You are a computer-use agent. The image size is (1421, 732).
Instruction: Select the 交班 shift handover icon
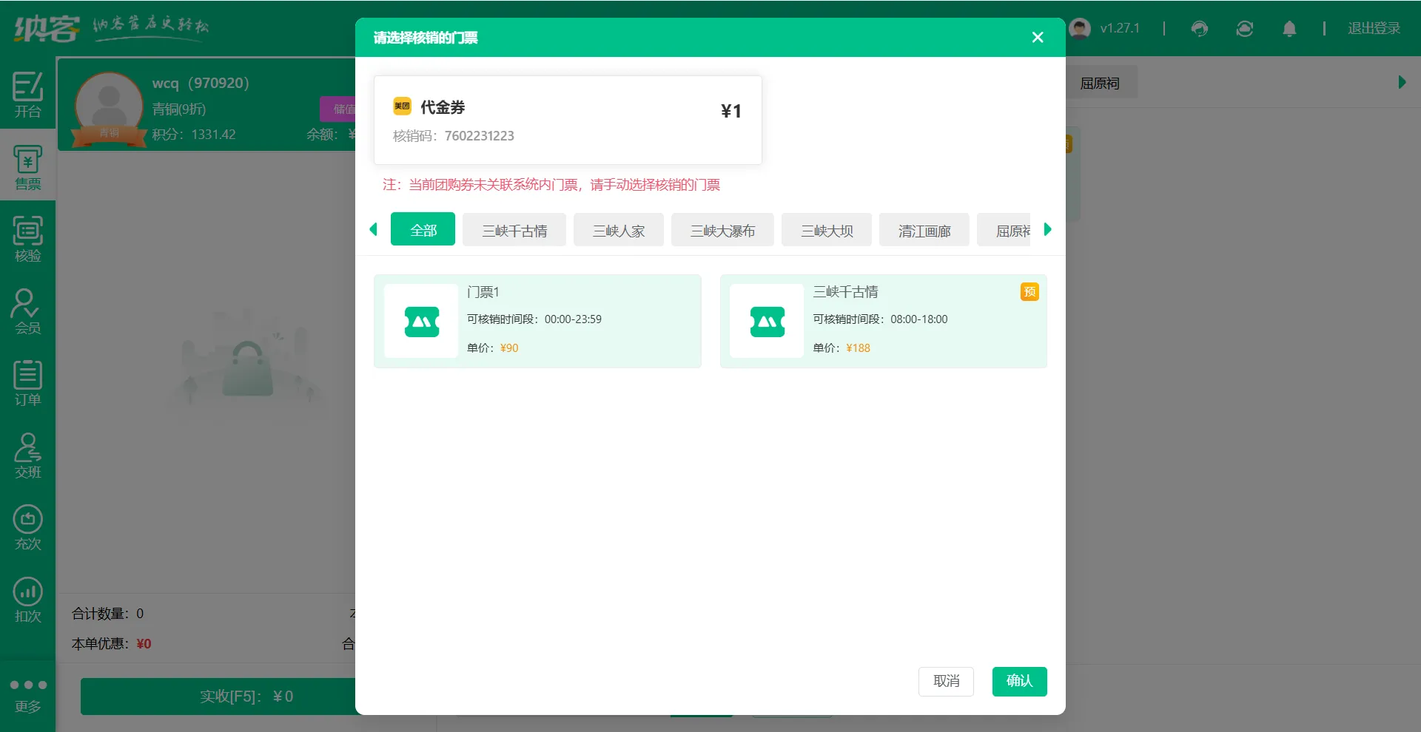point(27,455)
